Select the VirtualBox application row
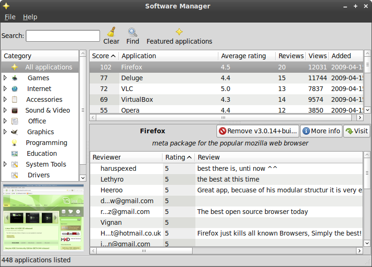The image size is (372, 267). click(226, 99)
